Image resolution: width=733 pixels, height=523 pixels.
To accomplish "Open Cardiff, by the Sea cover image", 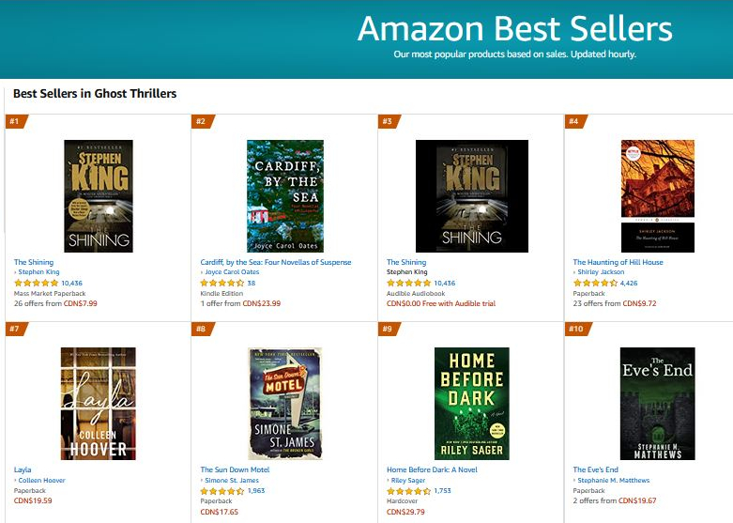I will pyautogui.click(x=284, y=196).
